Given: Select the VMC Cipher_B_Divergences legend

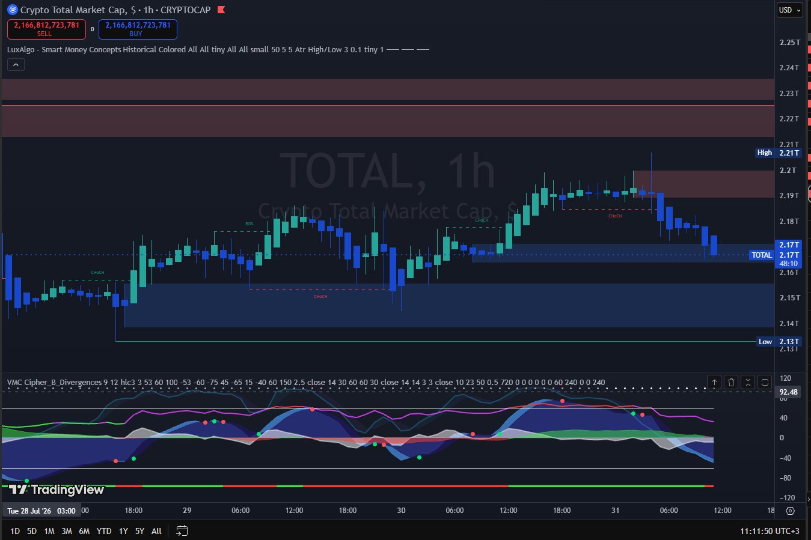Looking at the screenshot, I should [306, 383].
